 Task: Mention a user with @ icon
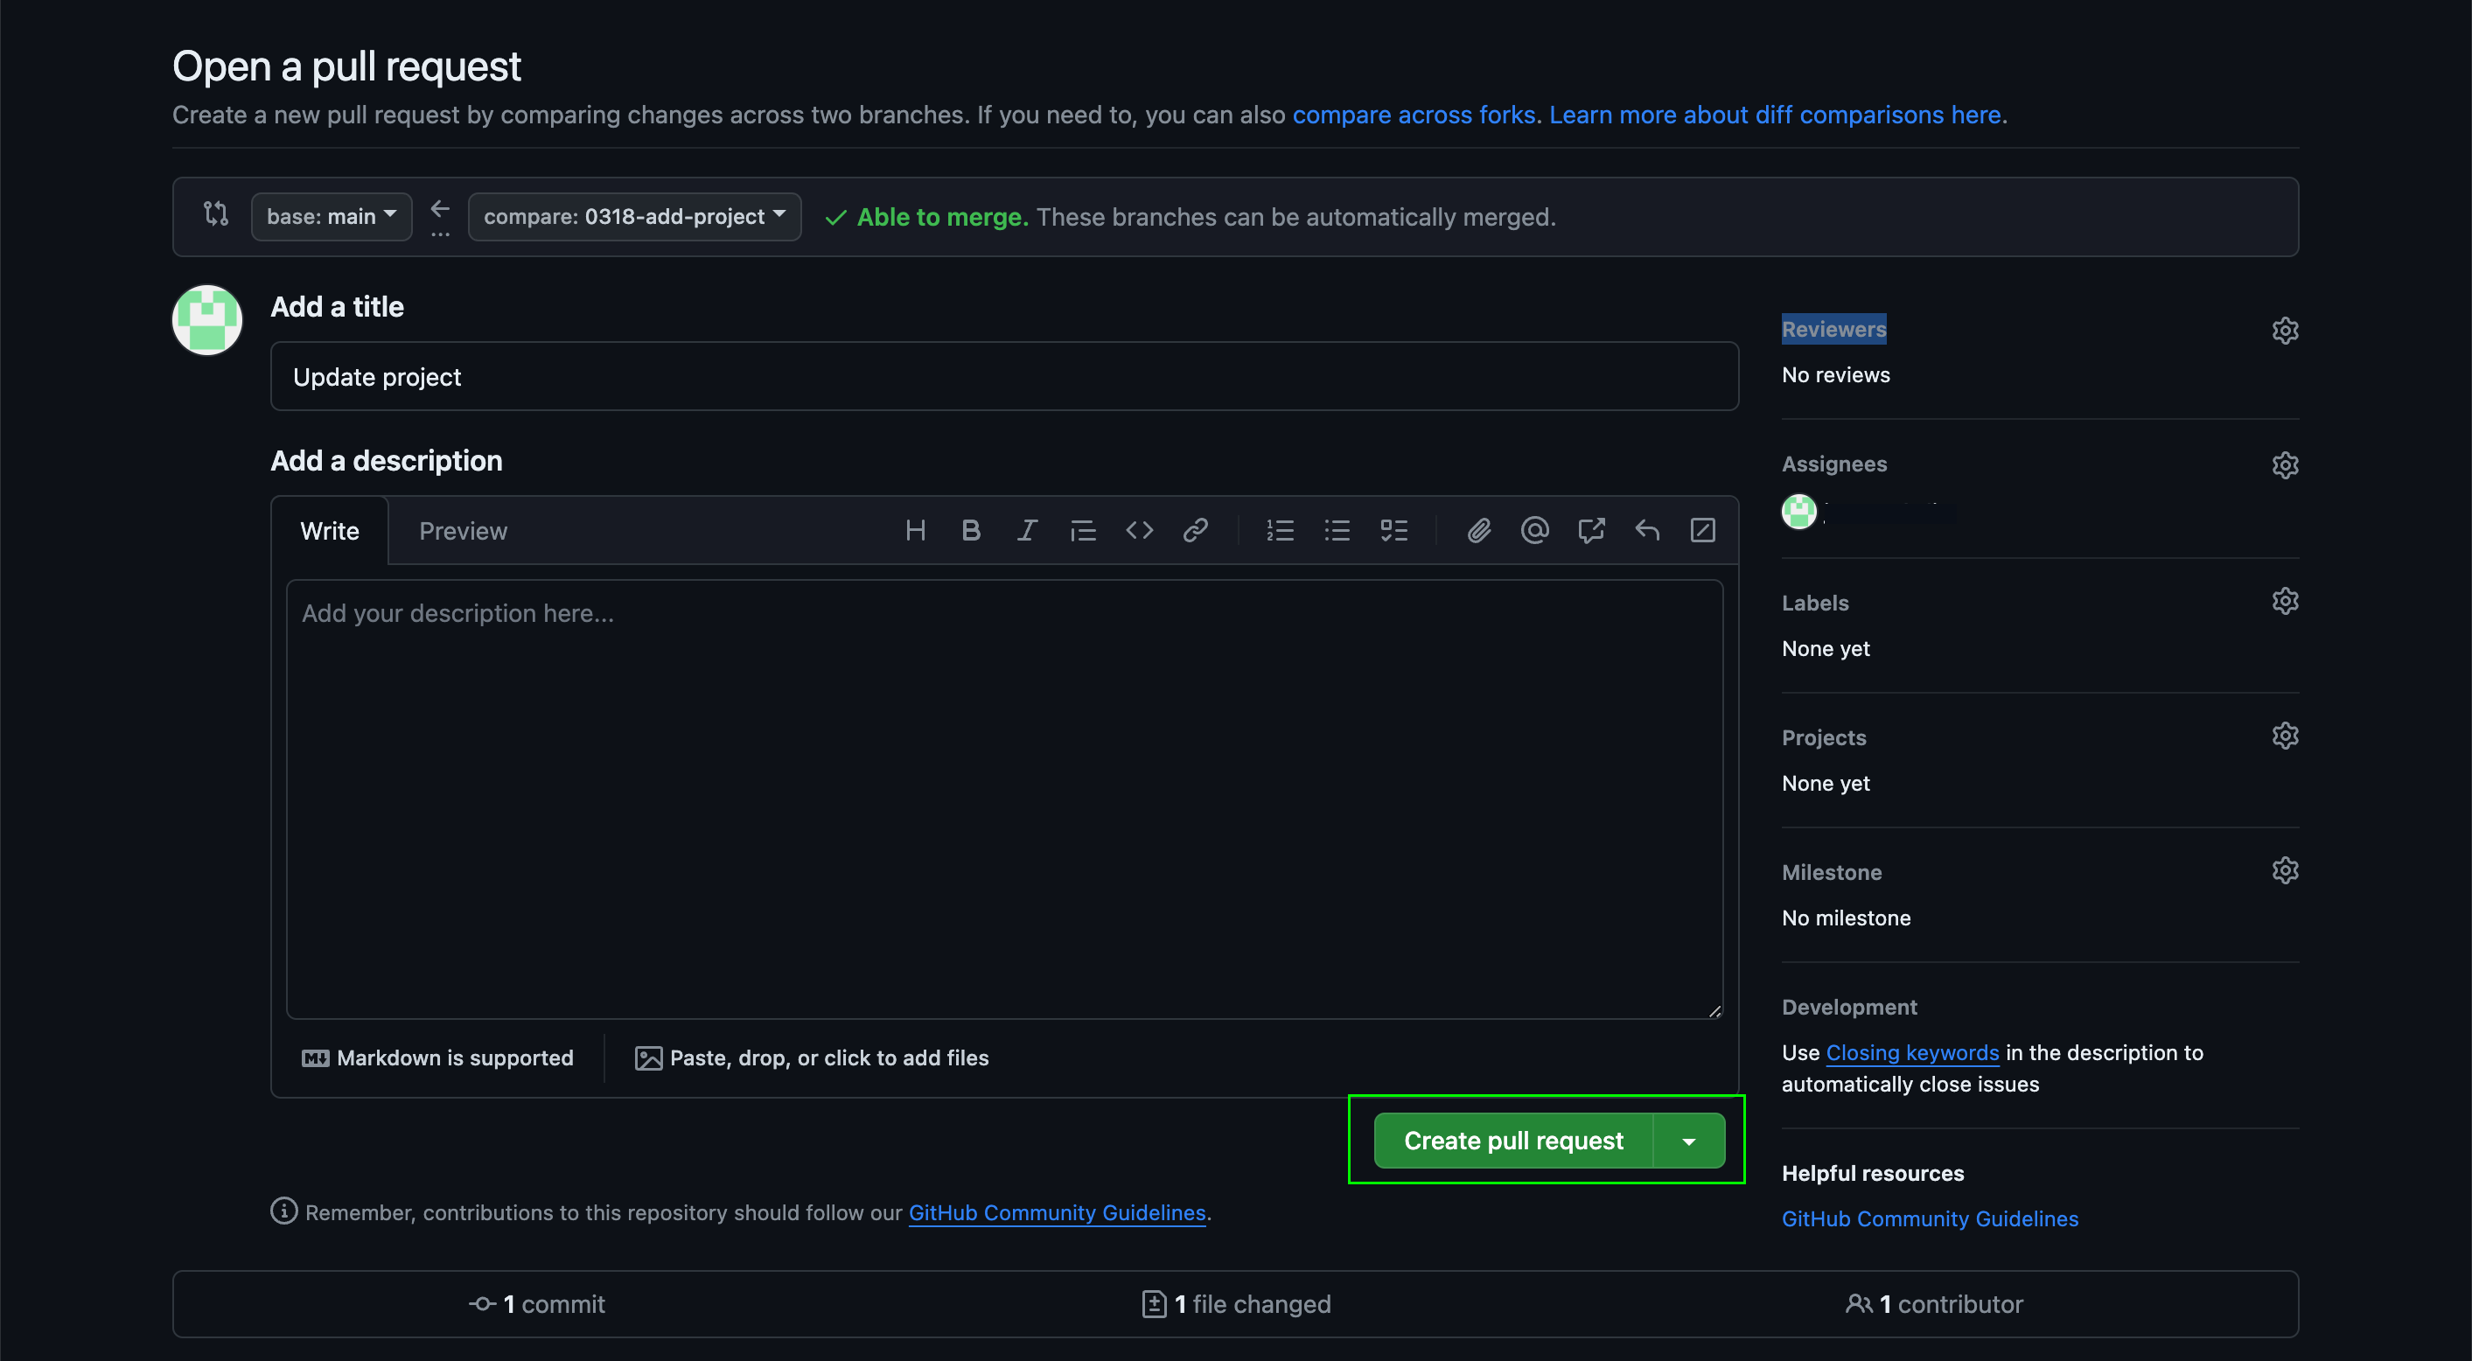[x=1534, y=531]
